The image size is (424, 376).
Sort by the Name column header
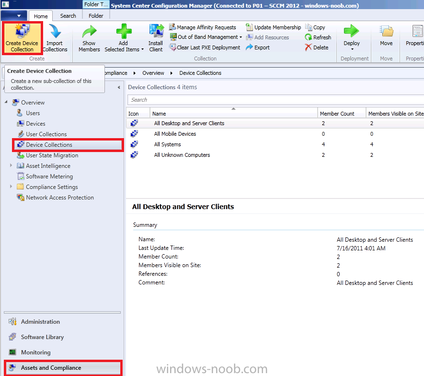coord(234,114)
